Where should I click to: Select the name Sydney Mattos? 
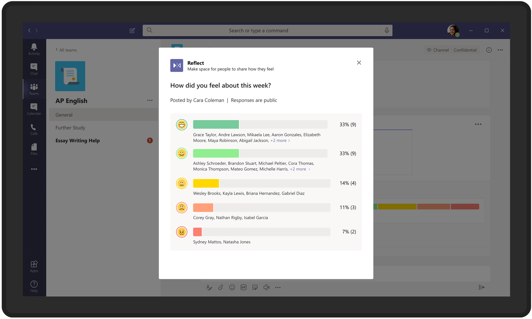(x=207, y=242)
